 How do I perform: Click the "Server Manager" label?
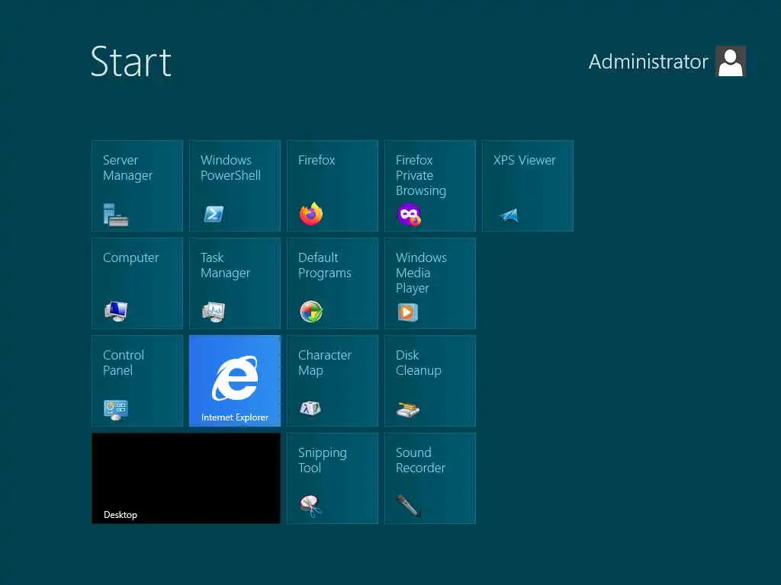[127, 168]
